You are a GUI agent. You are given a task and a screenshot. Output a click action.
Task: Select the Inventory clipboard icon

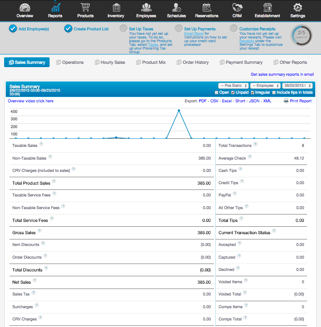[x=116, y=8]
